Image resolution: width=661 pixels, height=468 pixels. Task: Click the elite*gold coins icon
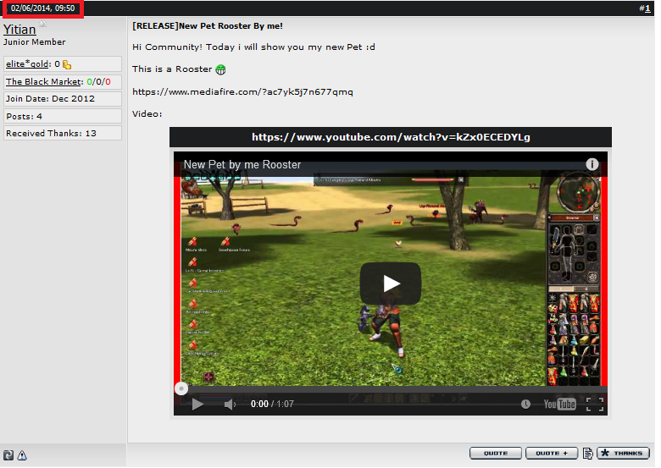(x=67, y=64)
